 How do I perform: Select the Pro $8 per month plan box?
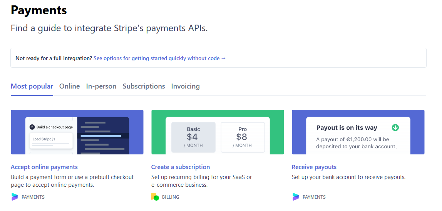(x=243, y=137)
